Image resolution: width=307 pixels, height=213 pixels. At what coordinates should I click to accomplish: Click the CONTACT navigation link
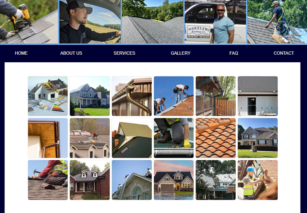click(284, 53)
